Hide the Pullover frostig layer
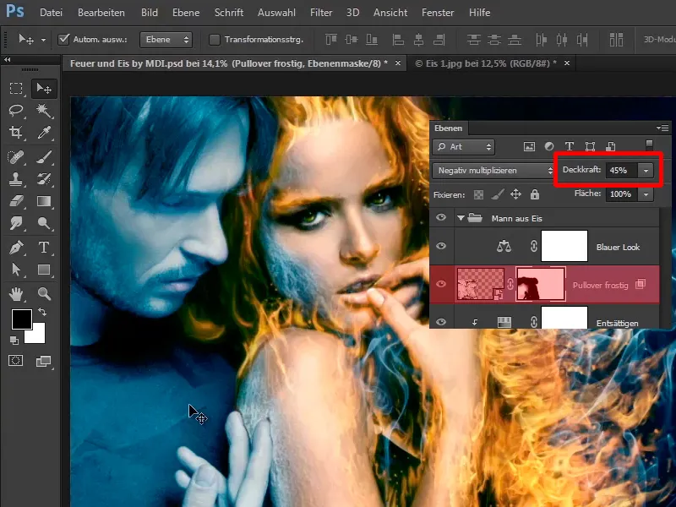Screen dimensions: 676x507 pos(440,284)
